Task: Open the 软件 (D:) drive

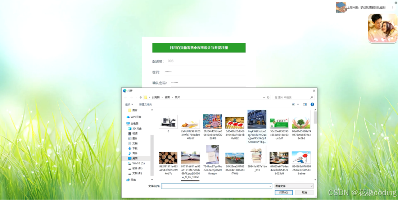Action: point(135,168)
